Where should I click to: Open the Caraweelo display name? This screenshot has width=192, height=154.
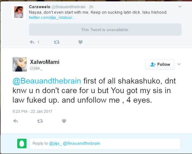coord(39,7)
